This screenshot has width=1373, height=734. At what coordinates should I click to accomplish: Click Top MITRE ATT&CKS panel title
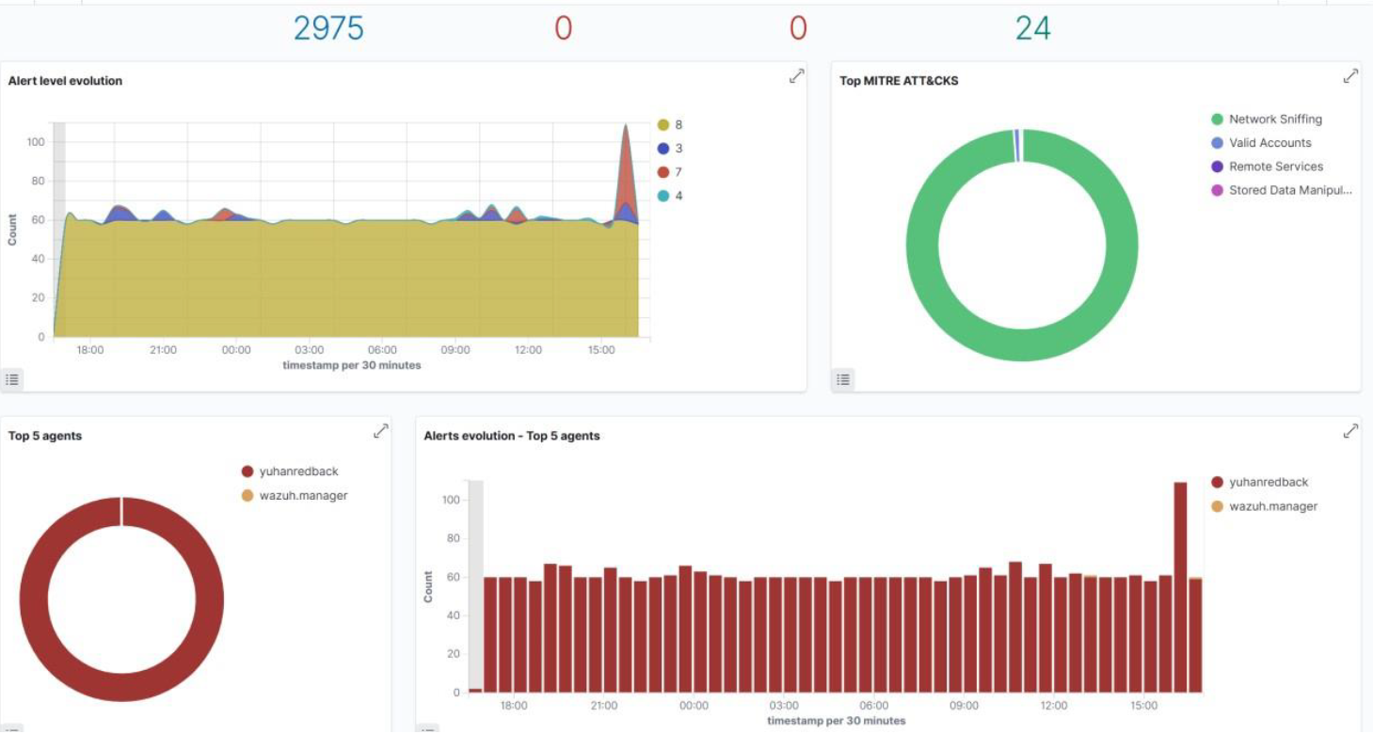[x=899, y=81]
